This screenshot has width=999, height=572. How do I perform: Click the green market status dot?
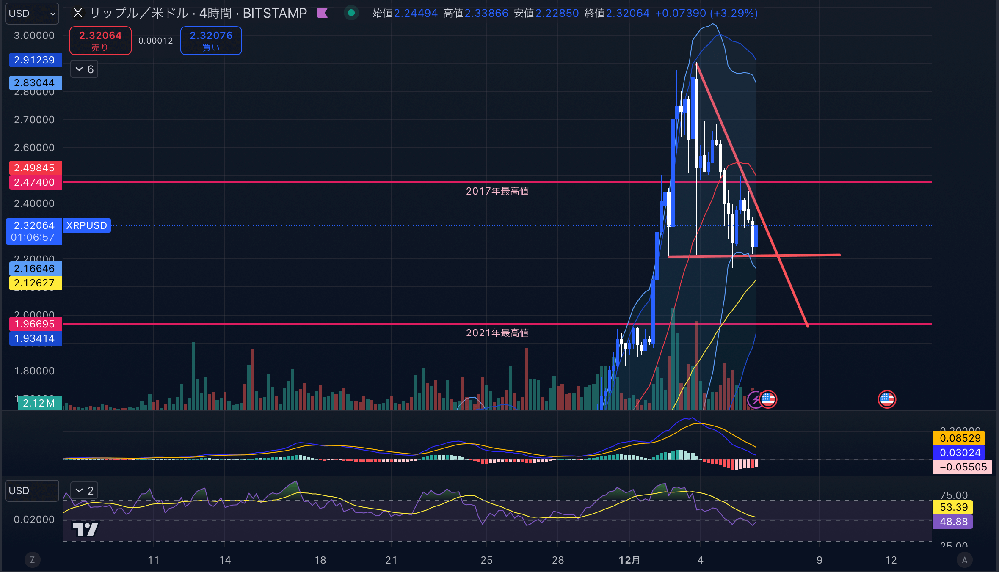click(351, 13)
